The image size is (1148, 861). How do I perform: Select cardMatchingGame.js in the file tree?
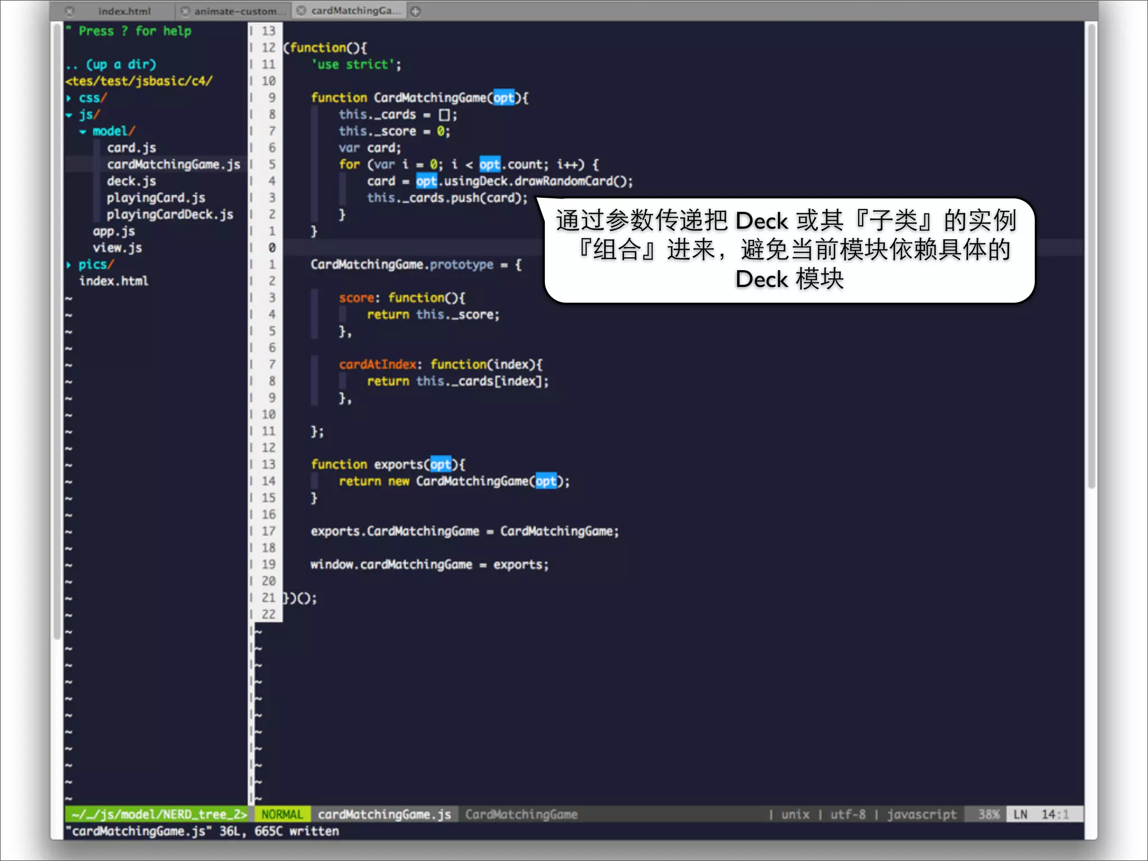coord(173,165)
